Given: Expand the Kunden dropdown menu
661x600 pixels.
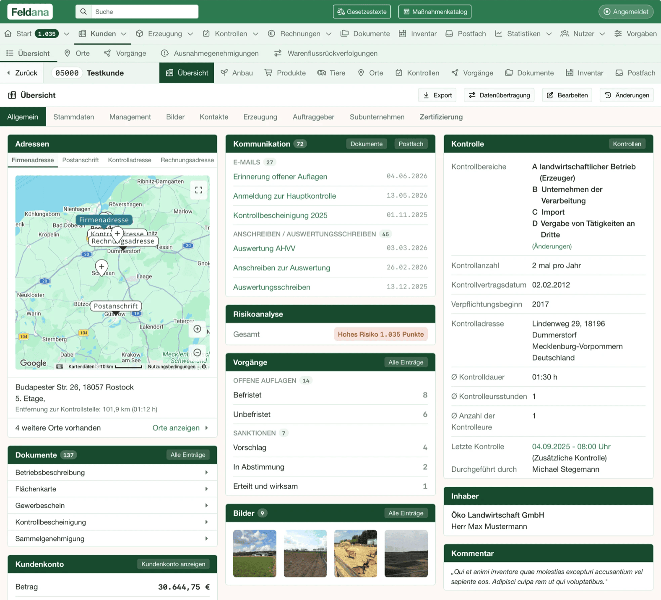Looking at the screenshot, I should (x=124, y=34).
